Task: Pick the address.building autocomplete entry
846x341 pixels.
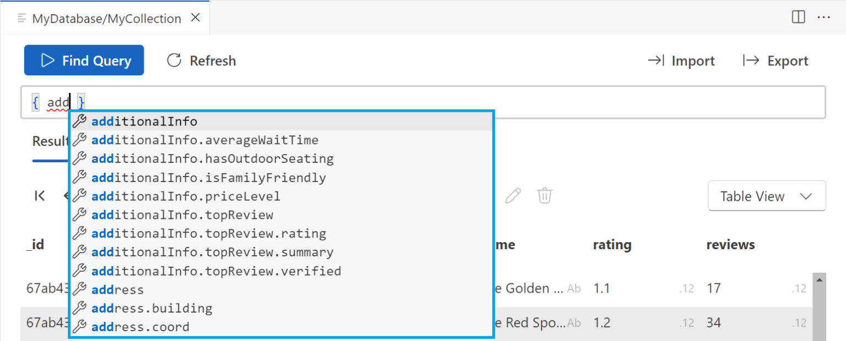Action: tap(152, 309)
